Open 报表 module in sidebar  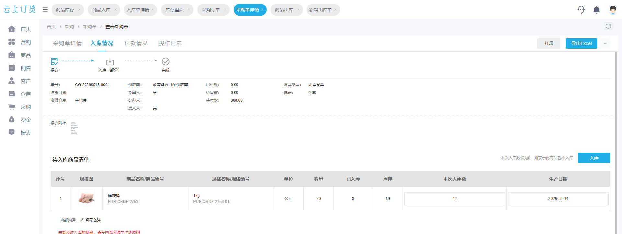[19, 133]
